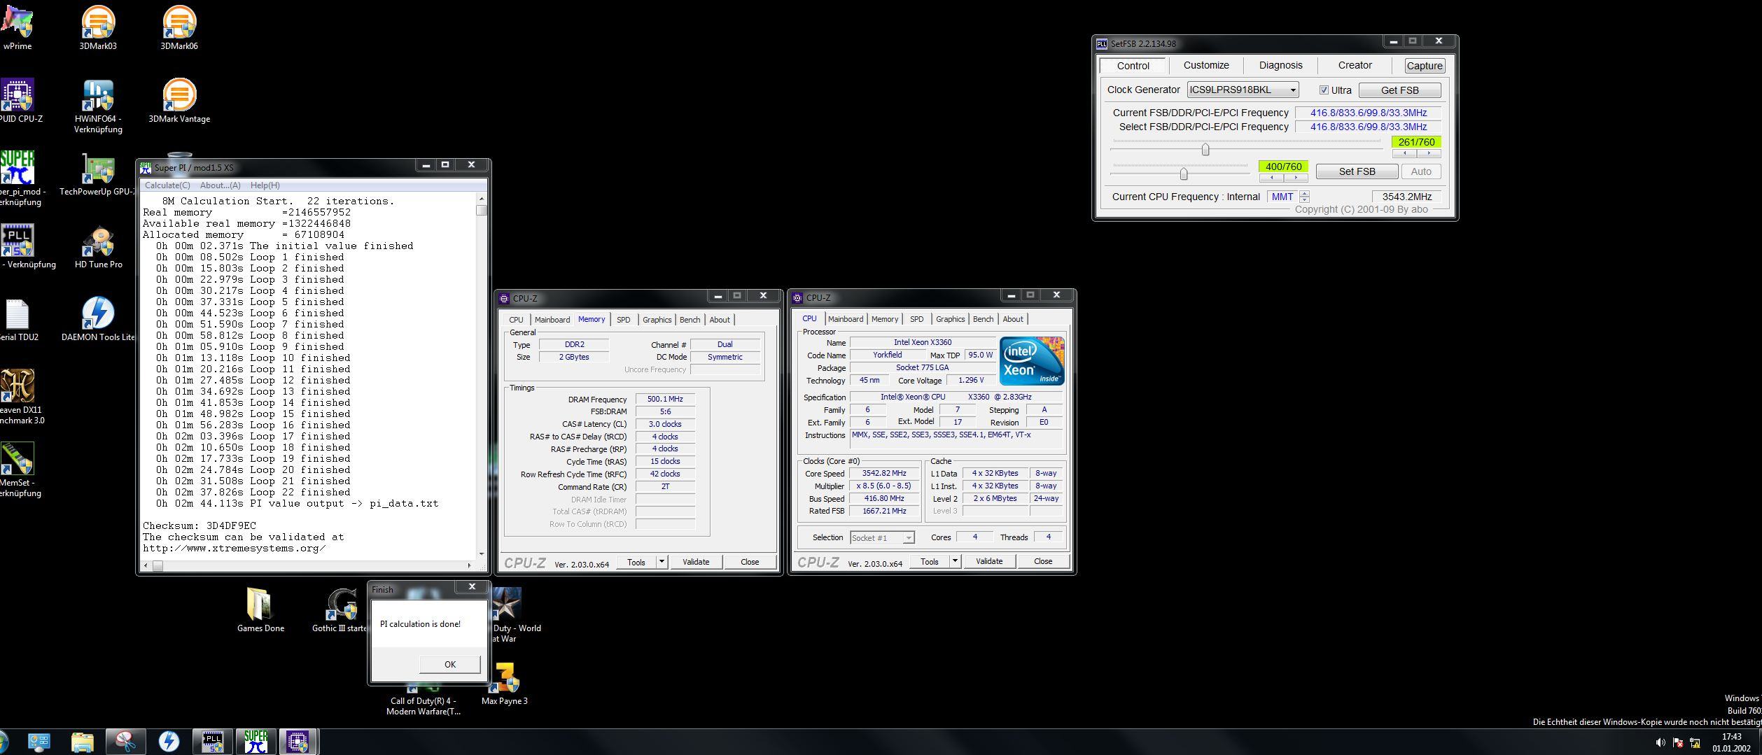Click Close in CPU-Z CPU window
This screenshot has height=755, width=1762.
coord(1043,561)
